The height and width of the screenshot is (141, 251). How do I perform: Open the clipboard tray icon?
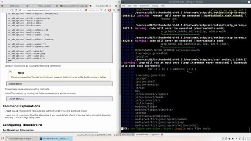pyautogui.click(x=226, y=139)
